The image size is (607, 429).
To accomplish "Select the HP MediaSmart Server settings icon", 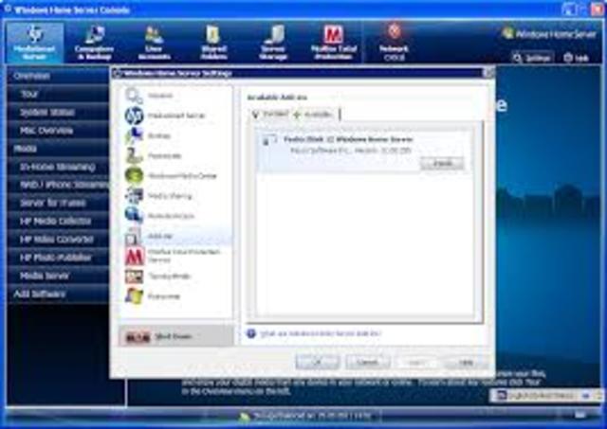I will (x=134, y=116).
